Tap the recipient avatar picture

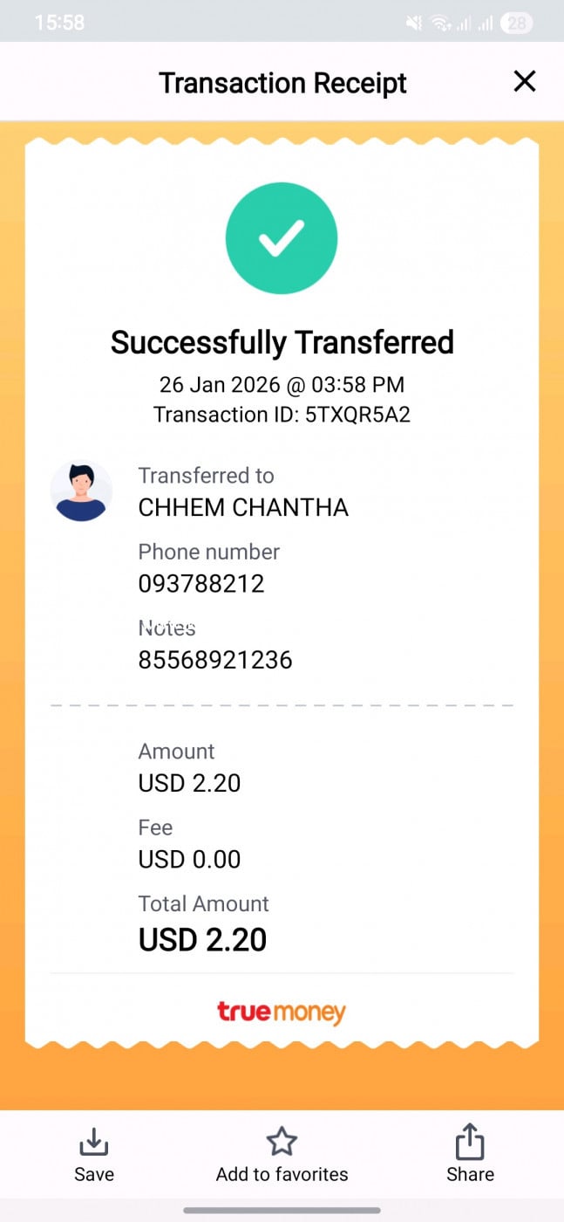click(81, 492)
